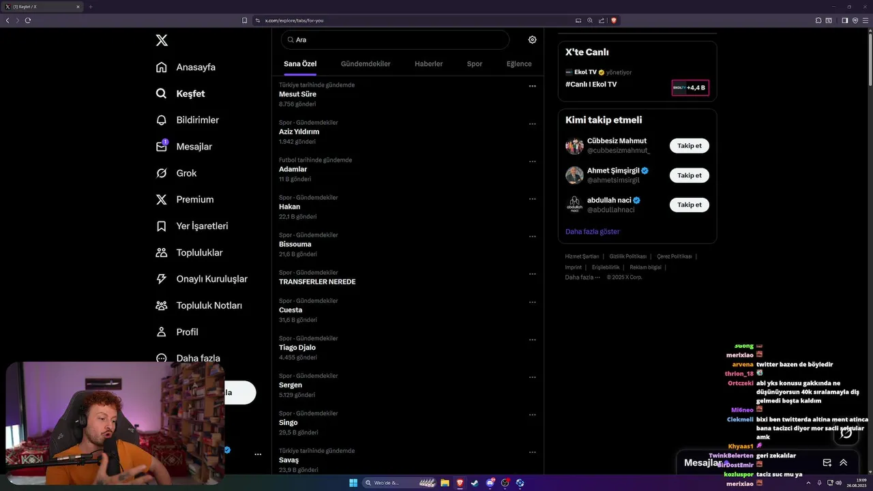Open Topluluk Notları
The image size is (873, 491).
tap(198, 306)
